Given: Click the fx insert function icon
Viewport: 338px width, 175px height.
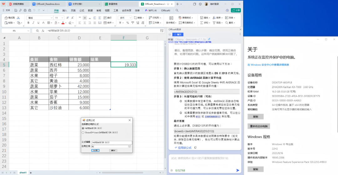Looking at the screenshot, I should tap(43, 31).
